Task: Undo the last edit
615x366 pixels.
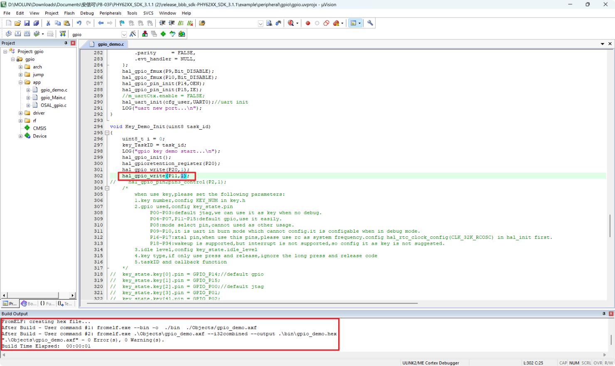Action: (x=79, y=23)
